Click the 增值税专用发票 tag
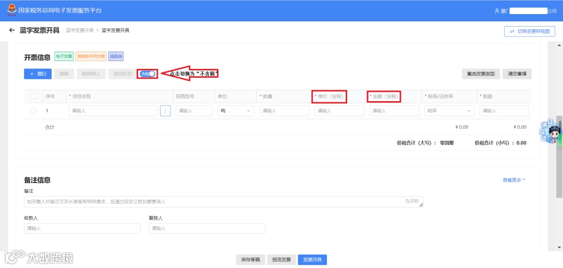The width and height of the screenshot is (563, 268). coord(91,56)
